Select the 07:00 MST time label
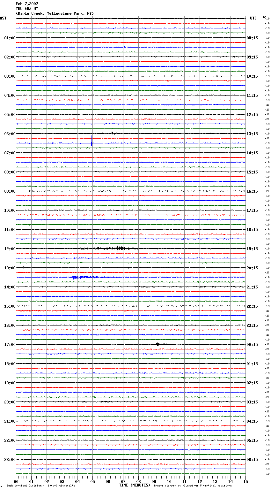 pyautogui.click(x=10, y=153)
